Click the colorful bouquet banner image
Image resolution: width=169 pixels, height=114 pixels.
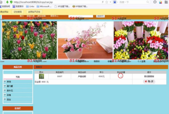[141, 40]
